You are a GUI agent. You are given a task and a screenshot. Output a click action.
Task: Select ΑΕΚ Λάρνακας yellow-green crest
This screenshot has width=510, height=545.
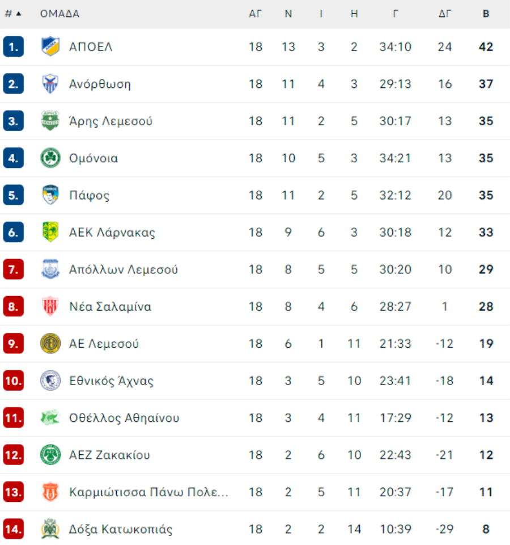(x=50, y=232)
